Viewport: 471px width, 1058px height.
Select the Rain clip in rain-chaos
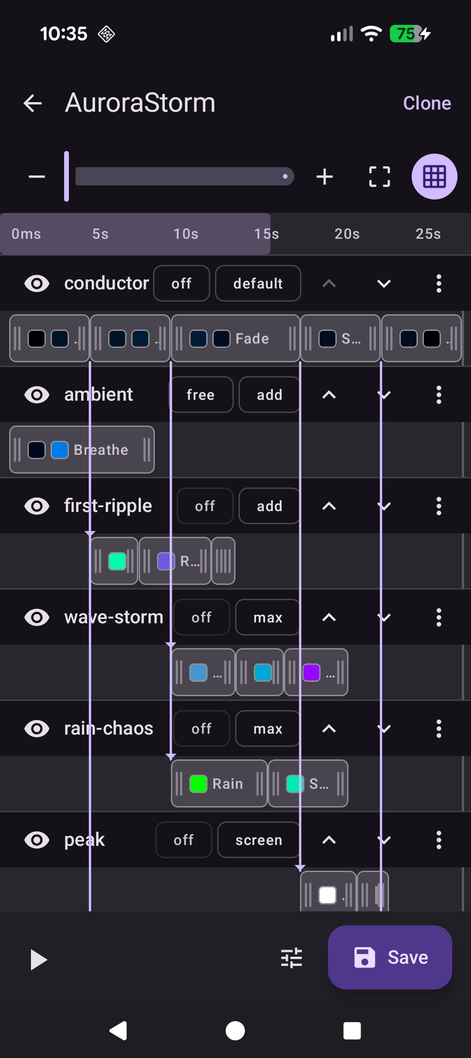tap(219, 784)
